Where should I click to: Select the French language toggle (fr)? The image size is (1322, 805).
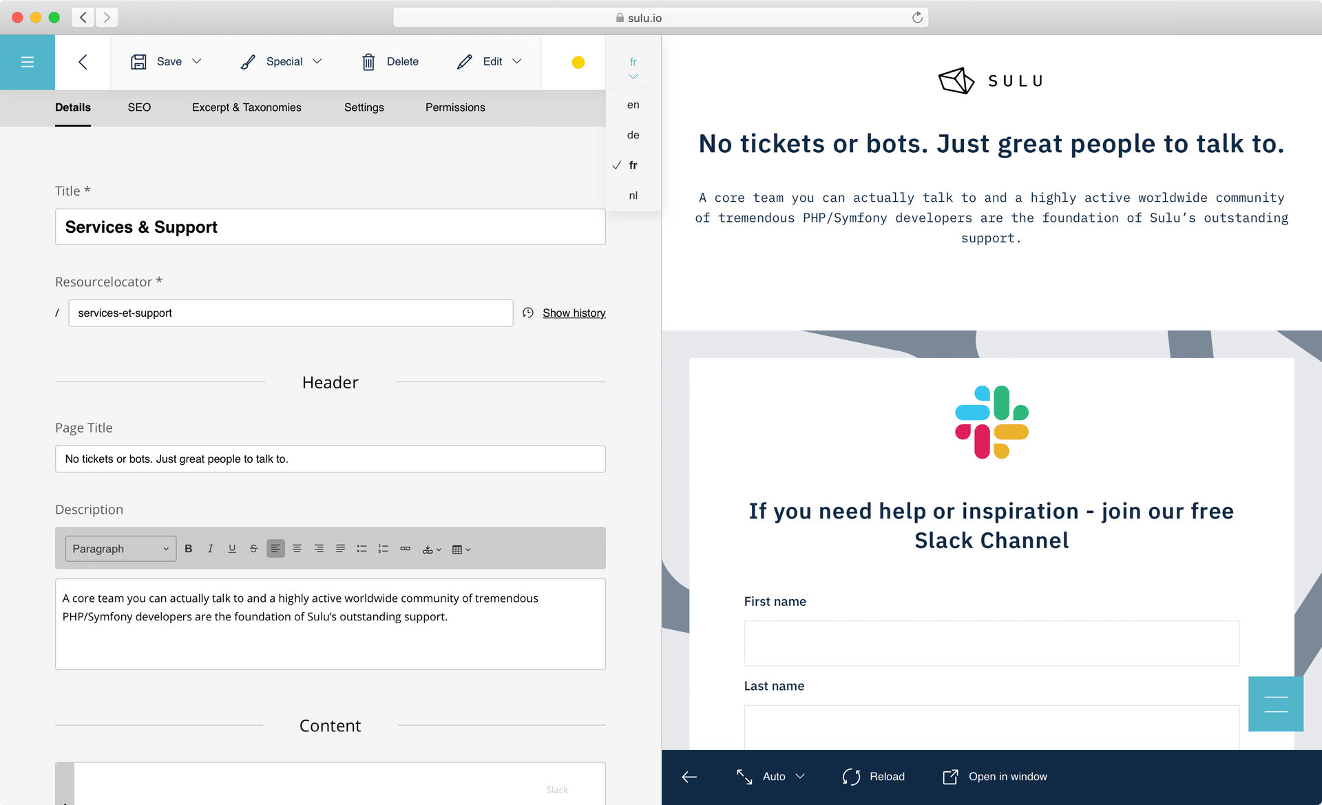(631, 165)
